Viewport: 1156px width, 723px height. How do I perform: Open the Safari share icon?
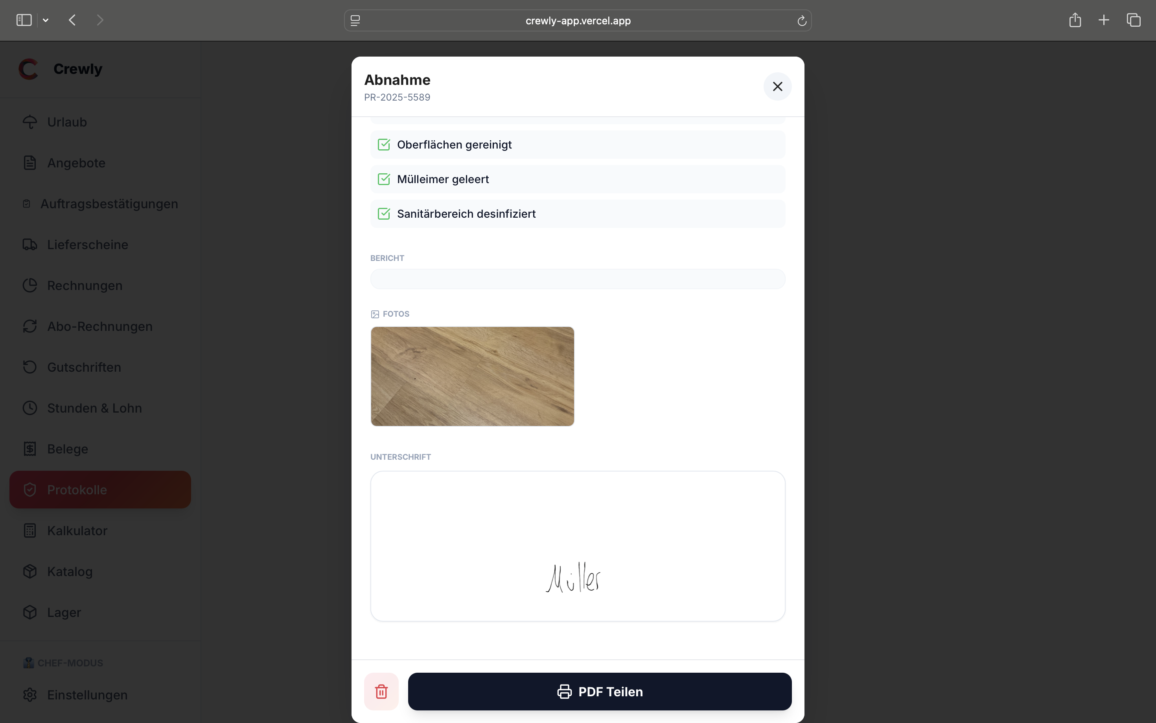point(1075,20)
